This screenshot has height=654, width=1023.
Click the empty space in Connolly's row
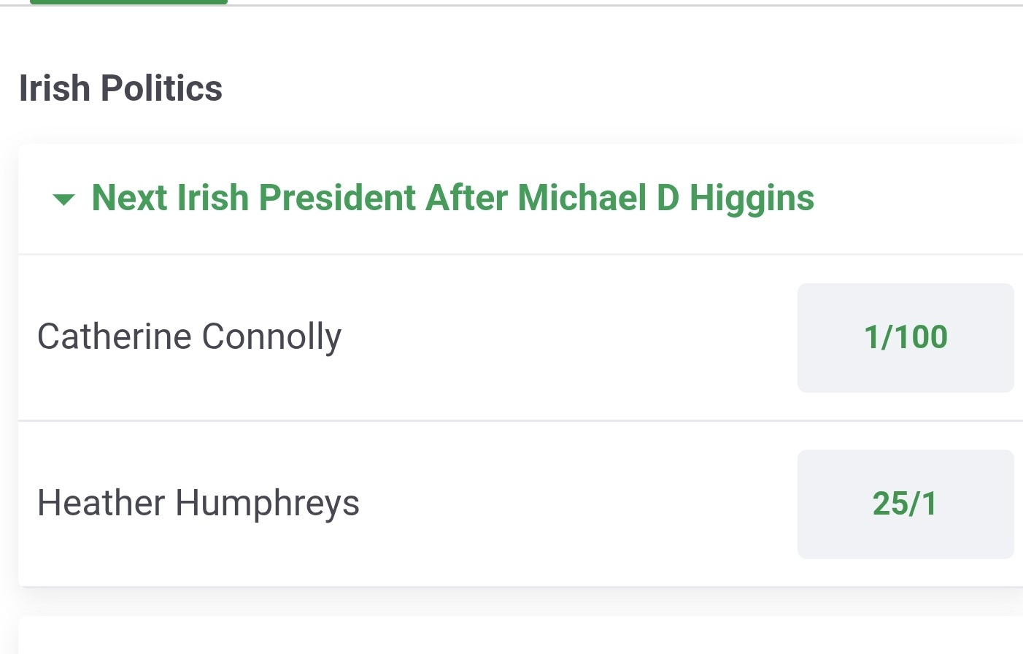pos(569,337)
